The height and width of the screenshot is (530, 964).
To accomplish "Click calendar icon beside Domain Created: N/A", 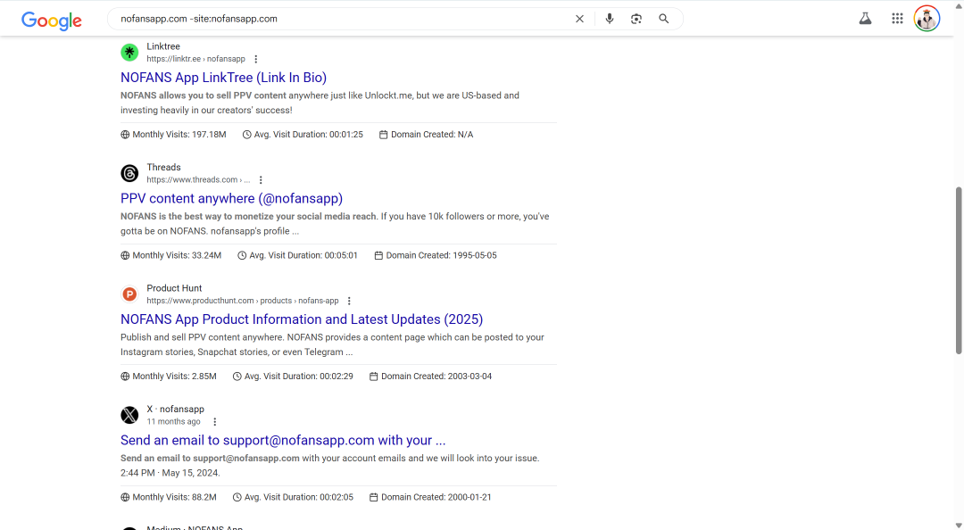I will pos(383,135).
